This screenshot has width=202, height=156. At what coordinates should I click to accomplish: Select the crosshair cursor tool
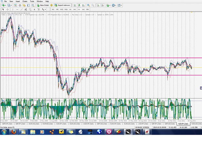point(8,9)
